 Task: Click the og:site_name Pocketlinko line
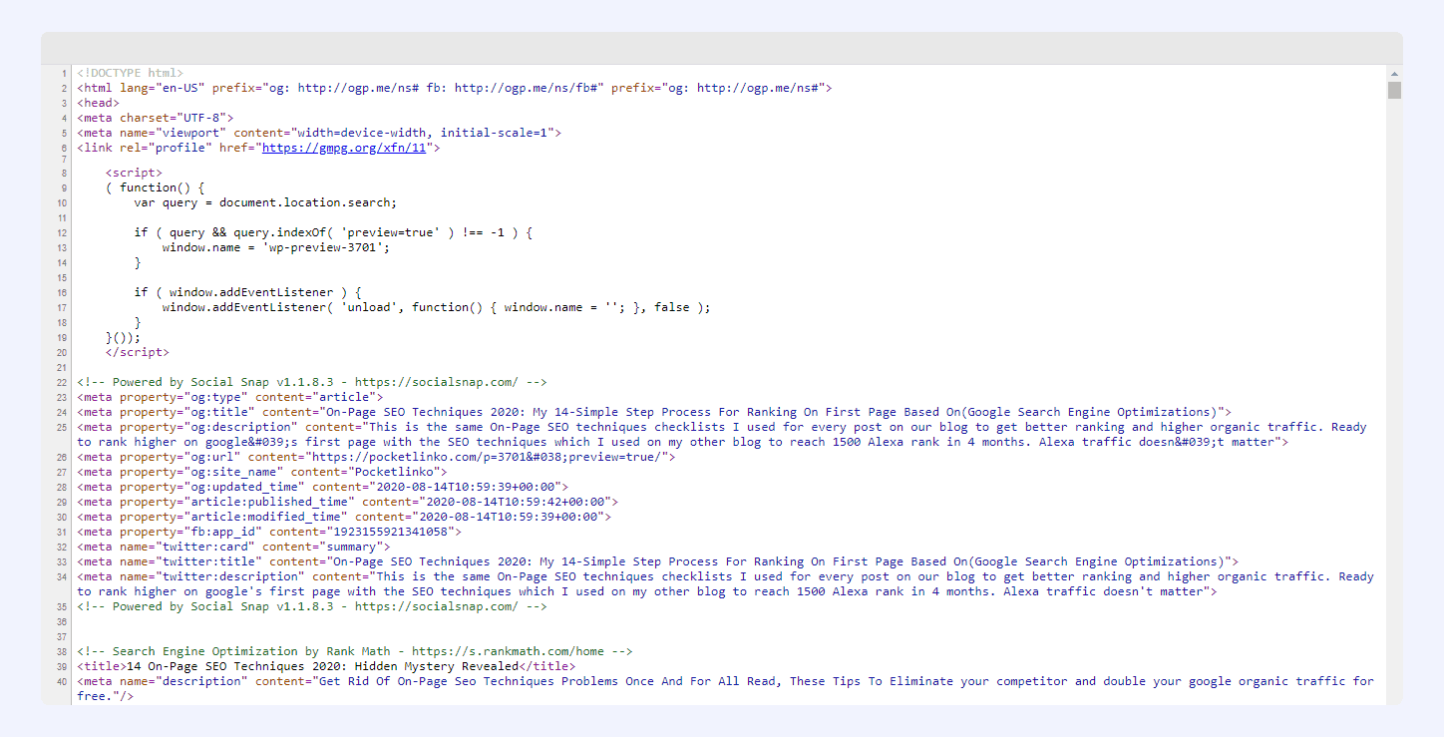(x=262, y=472)
